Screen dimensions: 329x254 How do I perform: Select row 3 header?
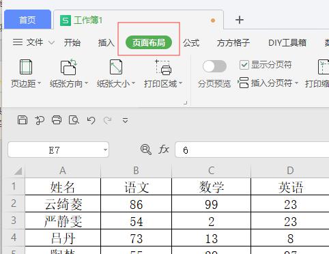coord(14,221)
